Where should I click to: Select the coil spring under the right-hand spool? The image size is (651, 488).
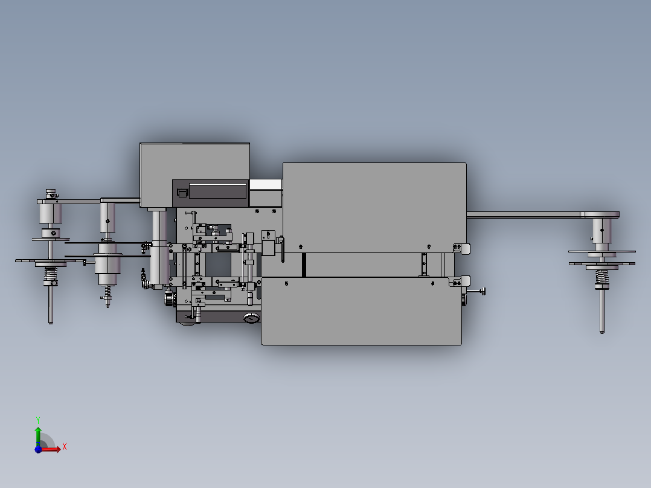click(x=601, y=277)
